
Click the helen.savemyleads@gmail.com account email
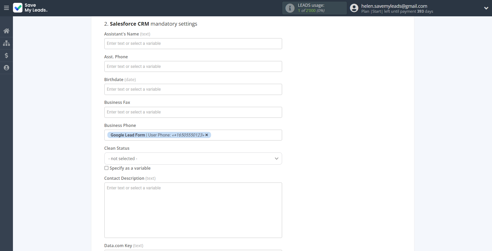click(x=394, y=6)
